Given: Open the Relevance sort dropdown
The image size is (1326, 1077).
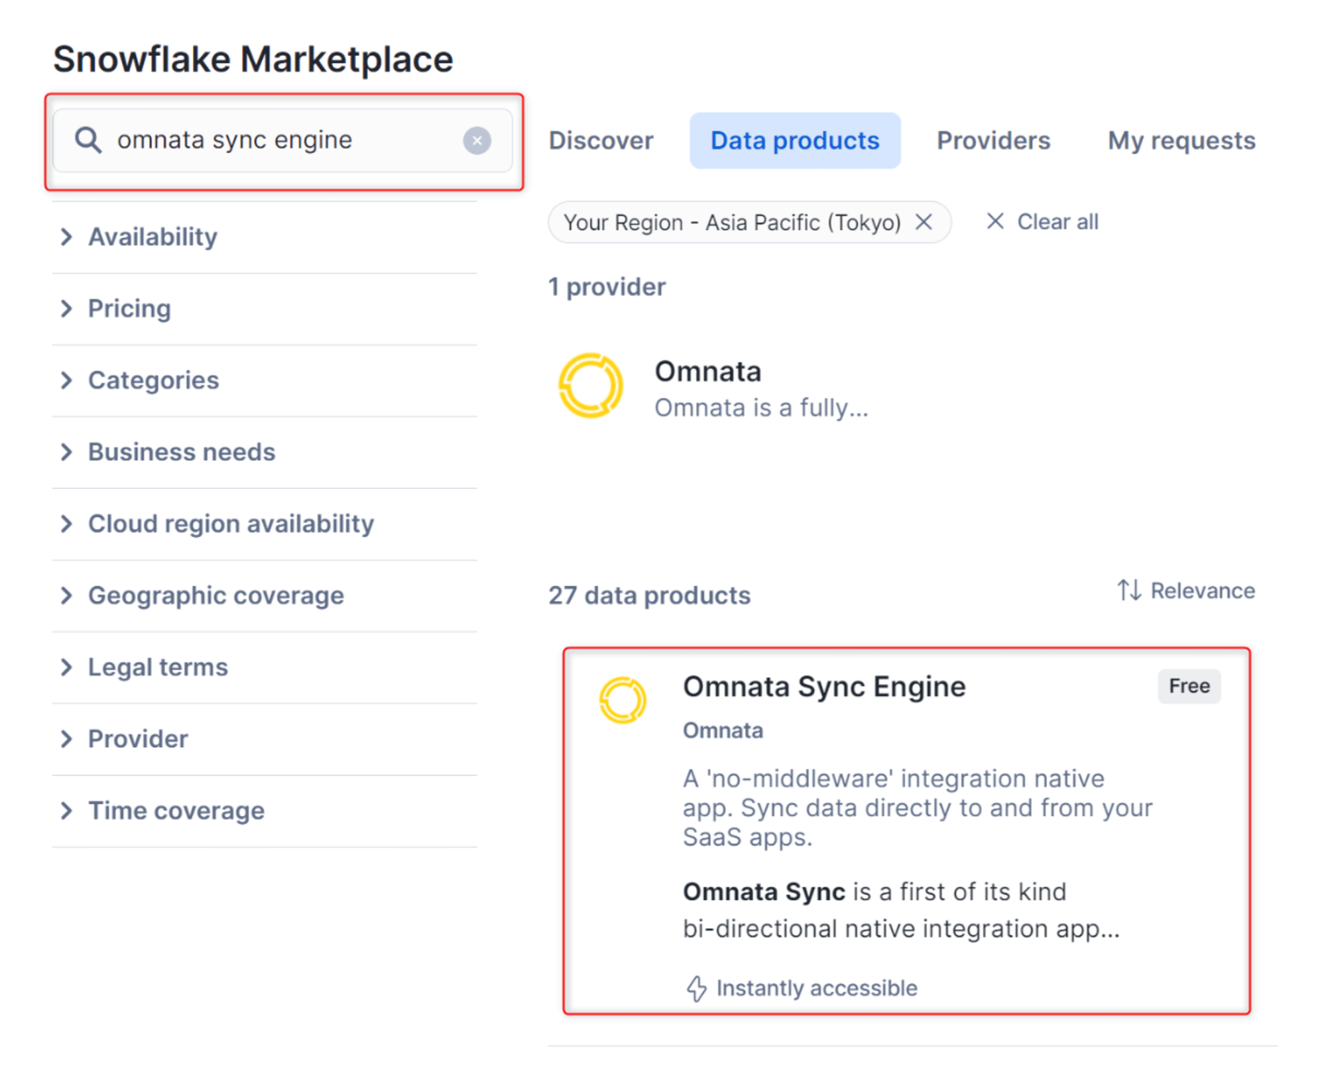Looking at the screenshot, I should click(x=1186, y=590).
